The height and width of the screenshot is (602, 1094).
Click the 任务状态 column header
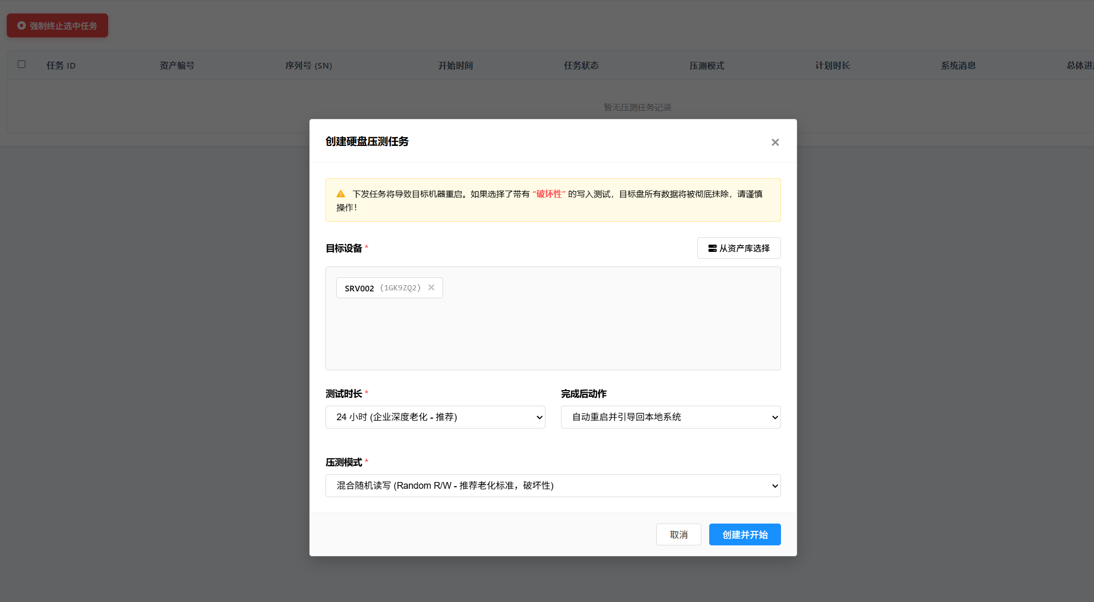tap(581, 65)
